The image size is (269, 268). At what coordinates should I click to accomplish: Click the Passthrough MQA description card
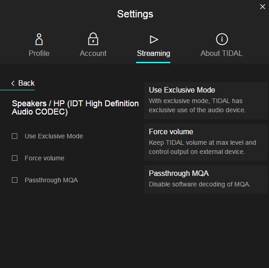click(206, 180)
